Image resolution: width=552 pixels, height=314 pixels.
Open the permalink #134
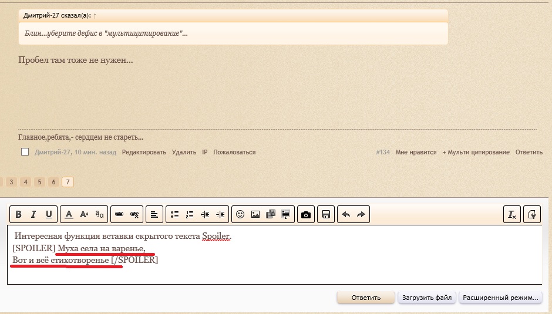click(383, 152)
